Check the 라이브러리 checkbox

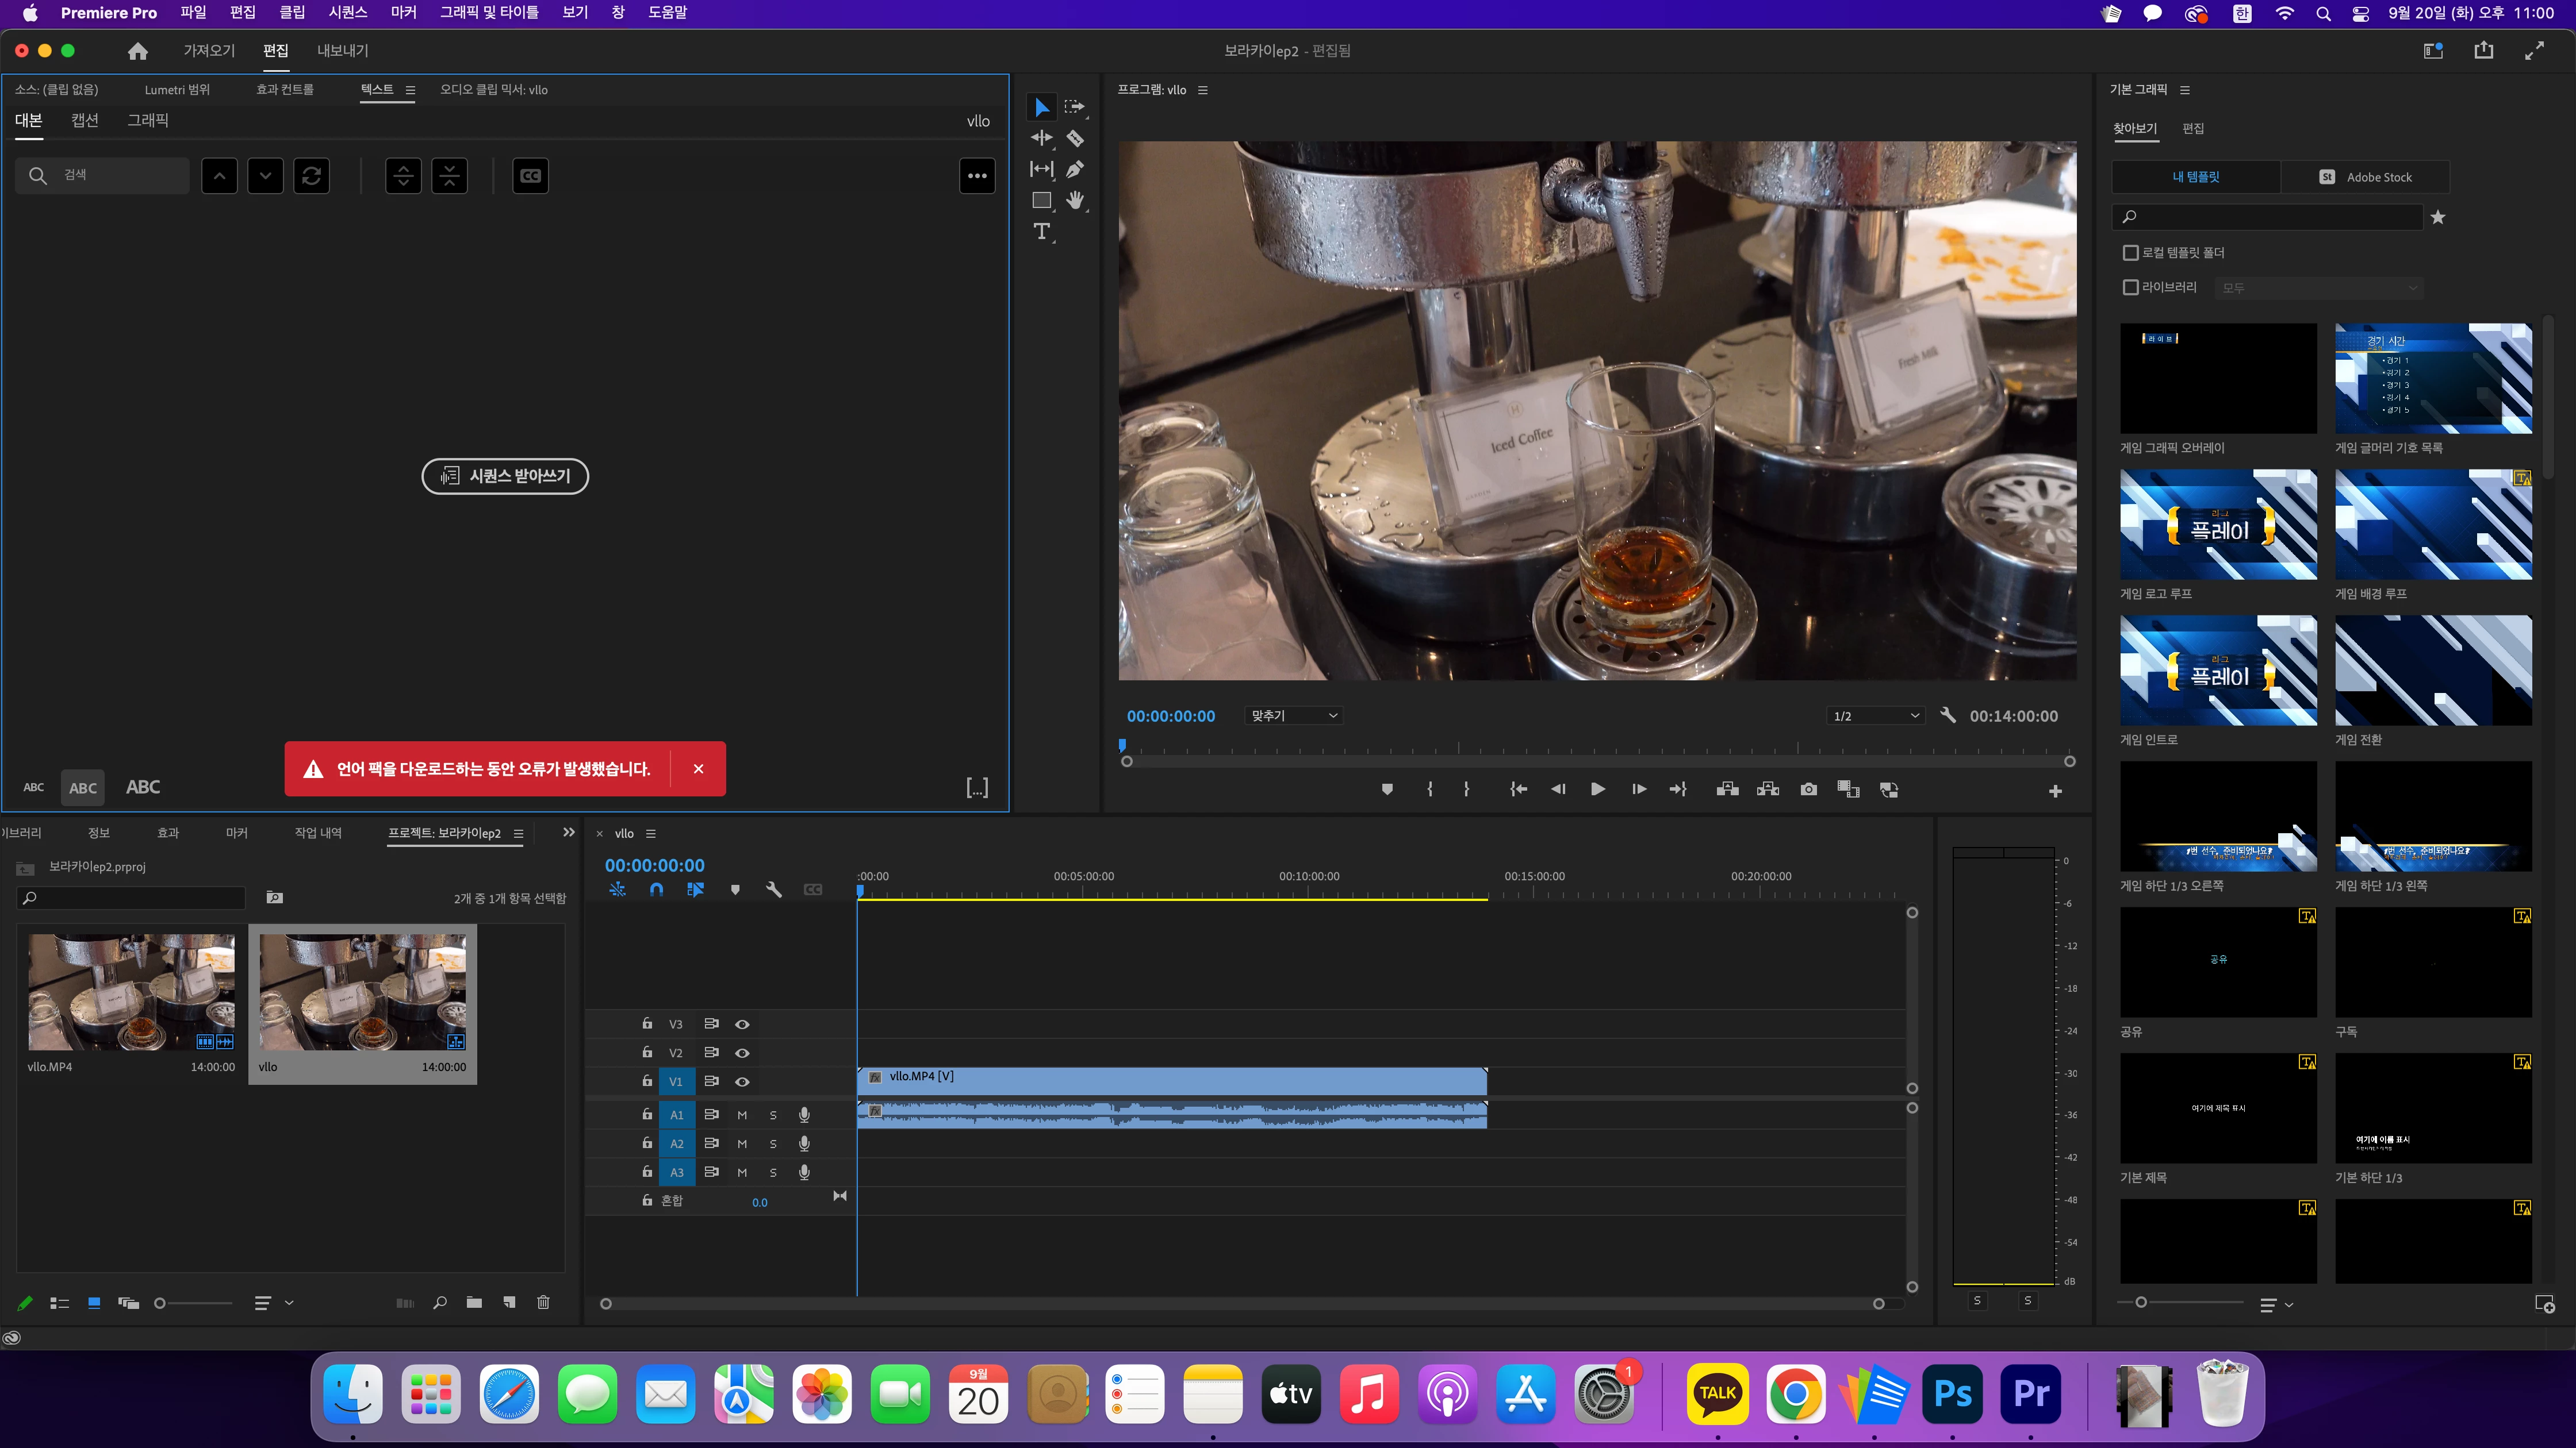[2131, 288]
